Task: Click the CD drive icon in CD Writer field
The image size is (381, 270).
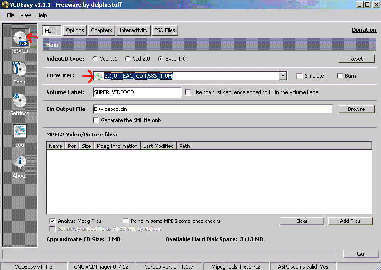Action: [x=98, y=76]
